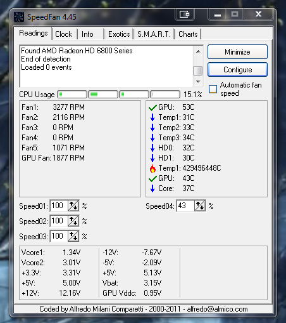Click the Vbat 3.15V reading

[x=132, y=283]
